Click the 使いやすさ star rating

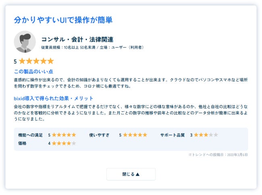click(135, 135)
